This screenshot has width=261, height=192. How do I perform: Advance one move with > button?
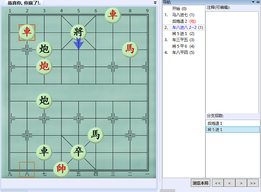pyautogui.click(x=241, y=183)
